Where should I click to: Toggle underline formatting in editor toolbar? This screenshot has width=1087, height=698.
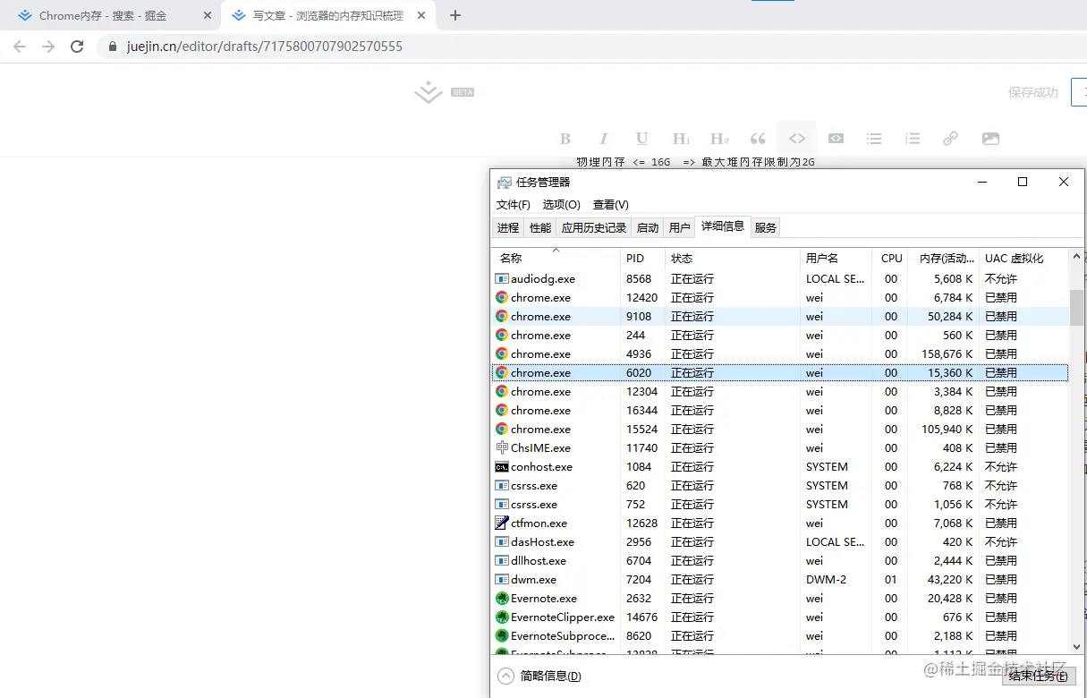coord(641,139)
